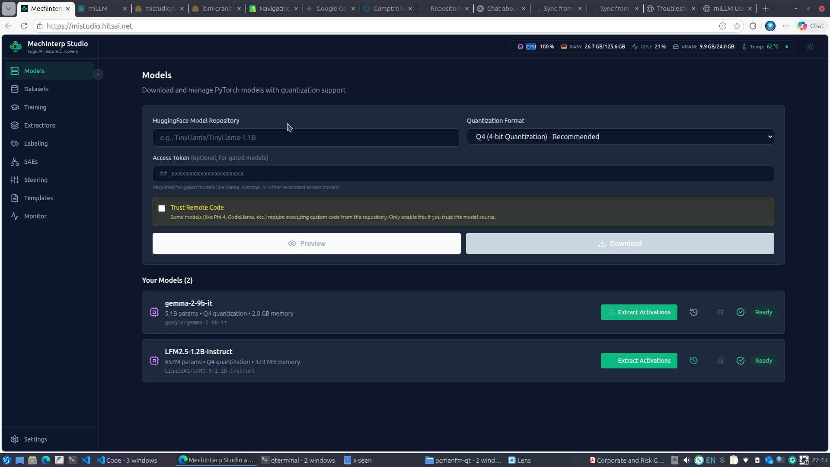Screen dimensions: 830x467
Task: Click the VRAM usage indicator icon
Action: (x=675, y=47)
